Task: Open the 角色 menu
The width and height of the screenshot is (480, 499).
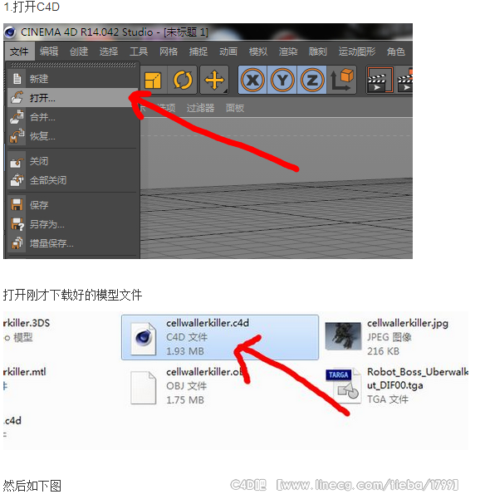Action: pos(396,51)
